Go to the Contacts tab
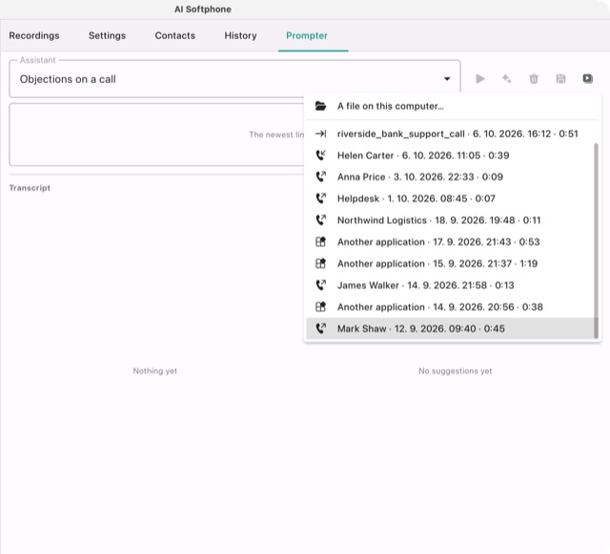This screenshot has width=610, height=554. [175, 35]
